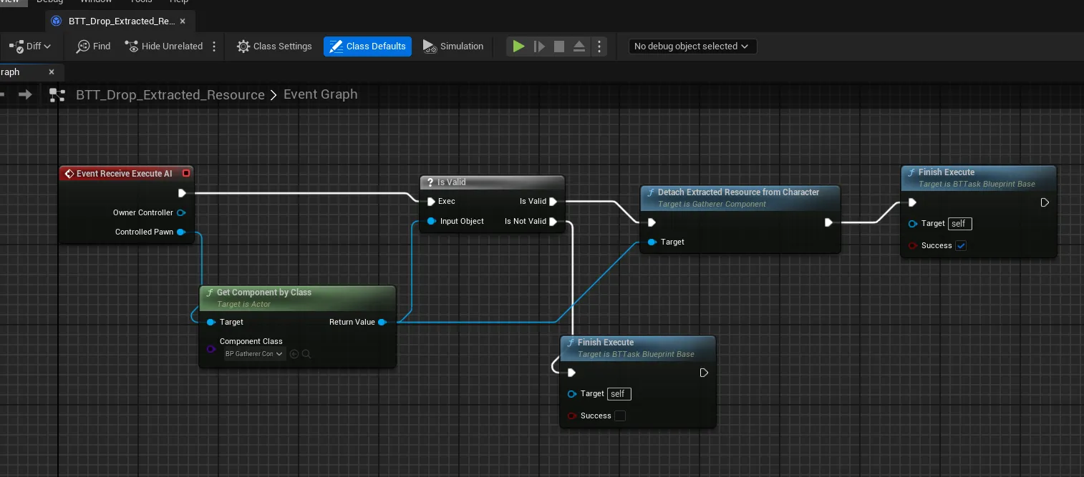Screen dimensions: 1084x477
Task: Click exec output of upper Finish Execute node
Action: (x=1045, y=202)
